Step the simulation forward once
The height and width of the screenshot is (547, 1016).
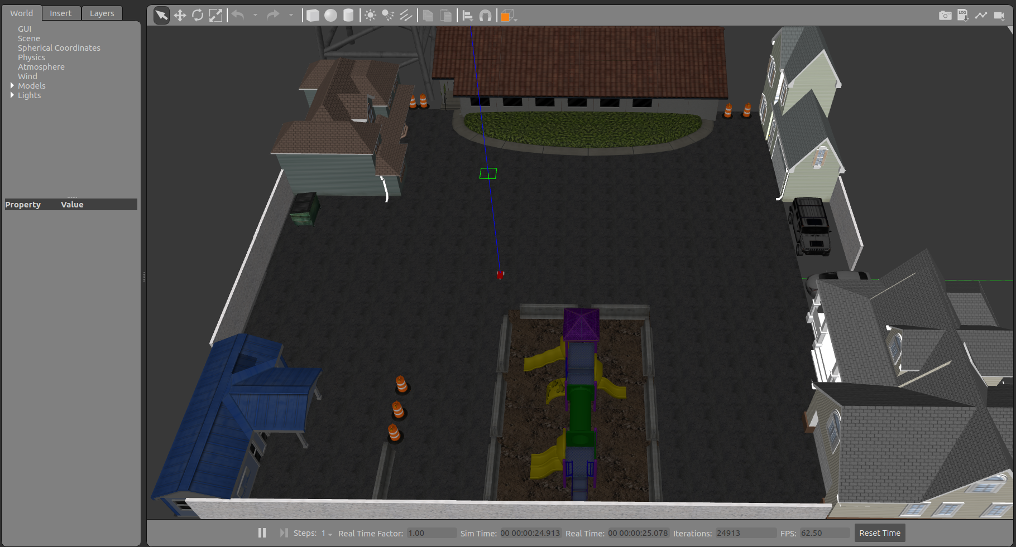[x=284, y=533]
